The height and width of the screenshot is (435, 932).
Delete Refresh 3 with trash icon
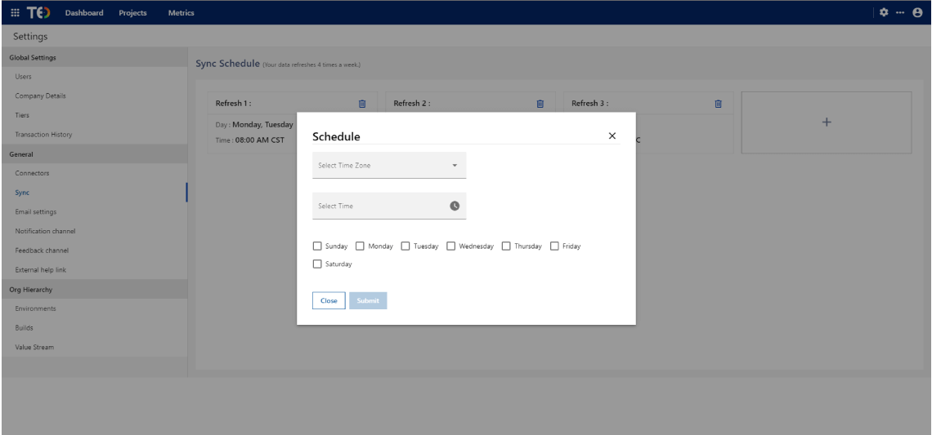[x=718, y=104]
